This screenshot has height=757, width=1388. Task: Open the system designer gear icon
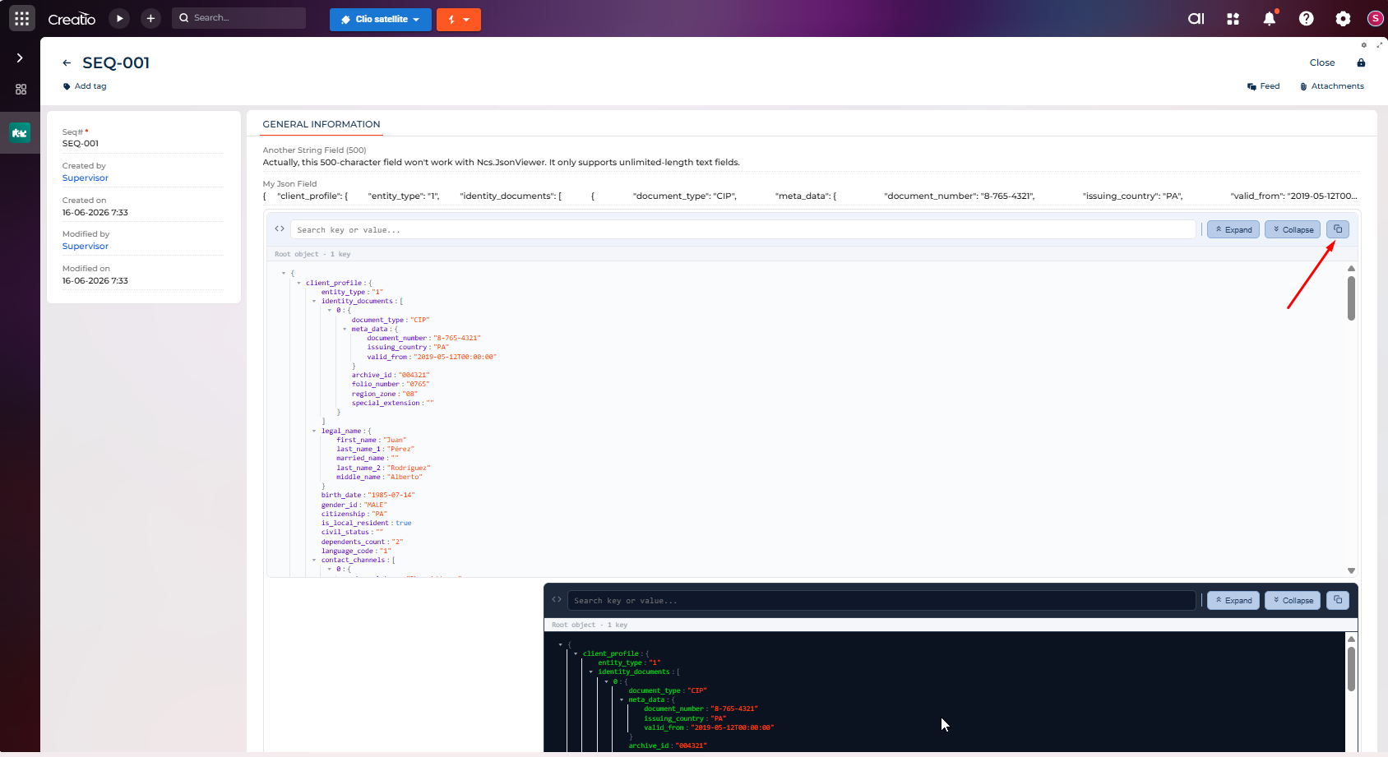[1343, 18]
